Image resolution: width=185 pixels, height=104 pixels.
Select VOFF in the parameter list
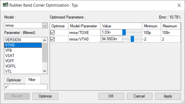pos(23,61)
